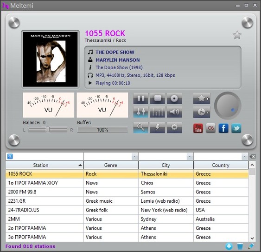The image size is (261, 252).
Task: Pause the current radio stream
Action: [x=140, y=99]
